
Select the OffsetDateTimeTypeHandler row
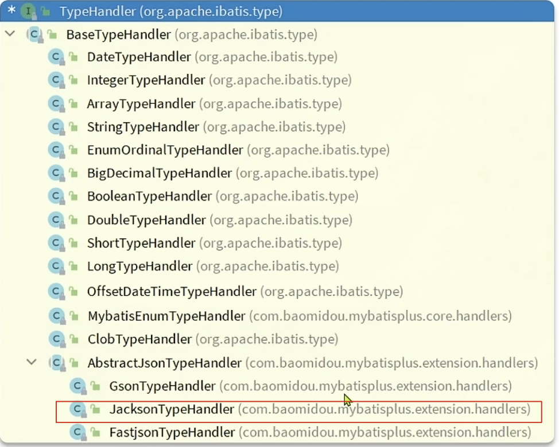277,292
